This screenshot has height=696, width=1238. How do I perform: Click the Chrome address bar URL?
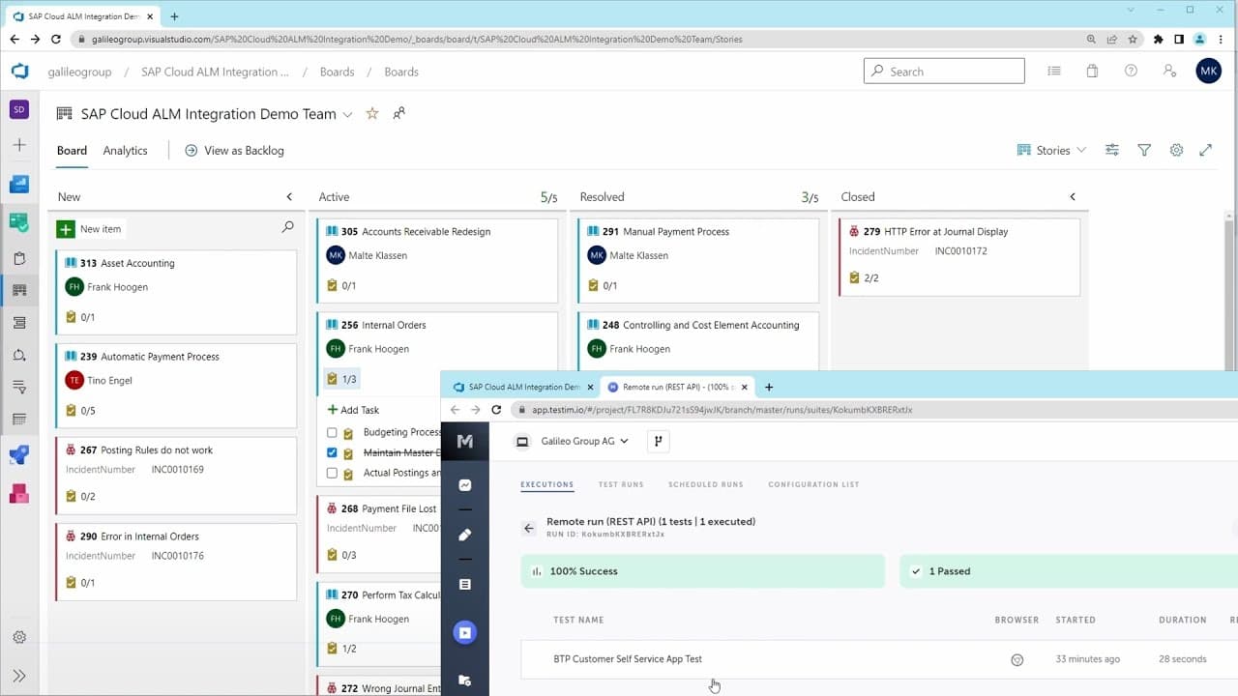[417, 40]
